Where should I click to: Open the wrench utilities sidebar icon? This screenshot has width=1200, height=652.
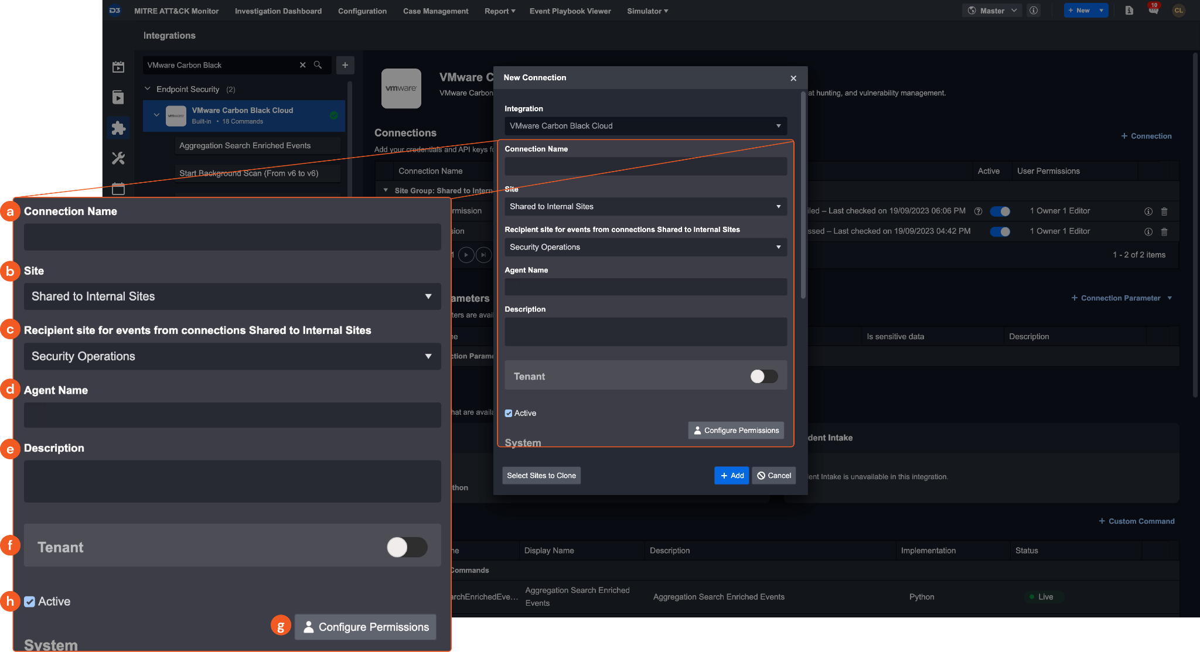118,158
